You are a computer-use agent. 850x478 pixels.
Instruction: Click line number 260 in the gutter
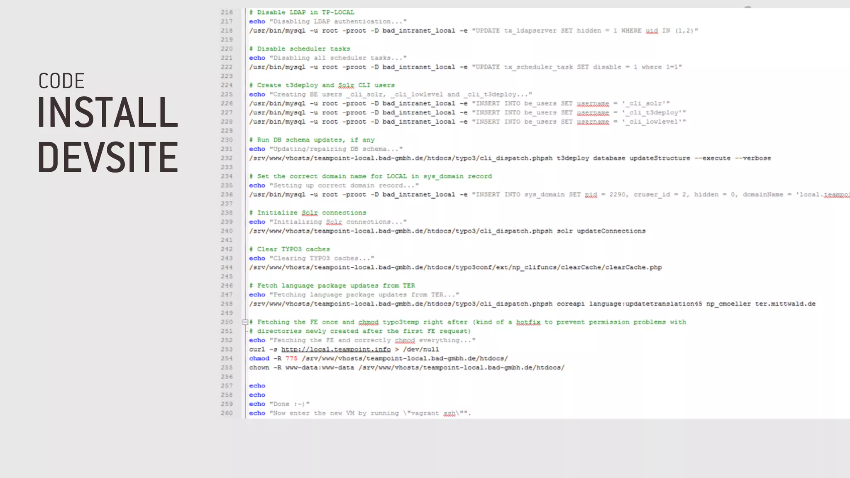coord(227,413)
